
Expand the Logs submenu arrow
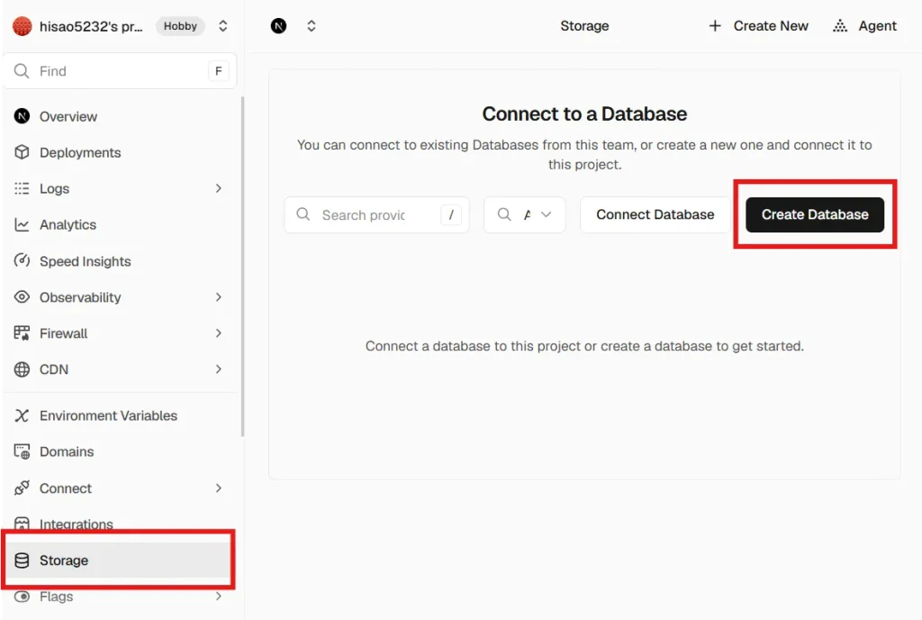click(219, 188)
